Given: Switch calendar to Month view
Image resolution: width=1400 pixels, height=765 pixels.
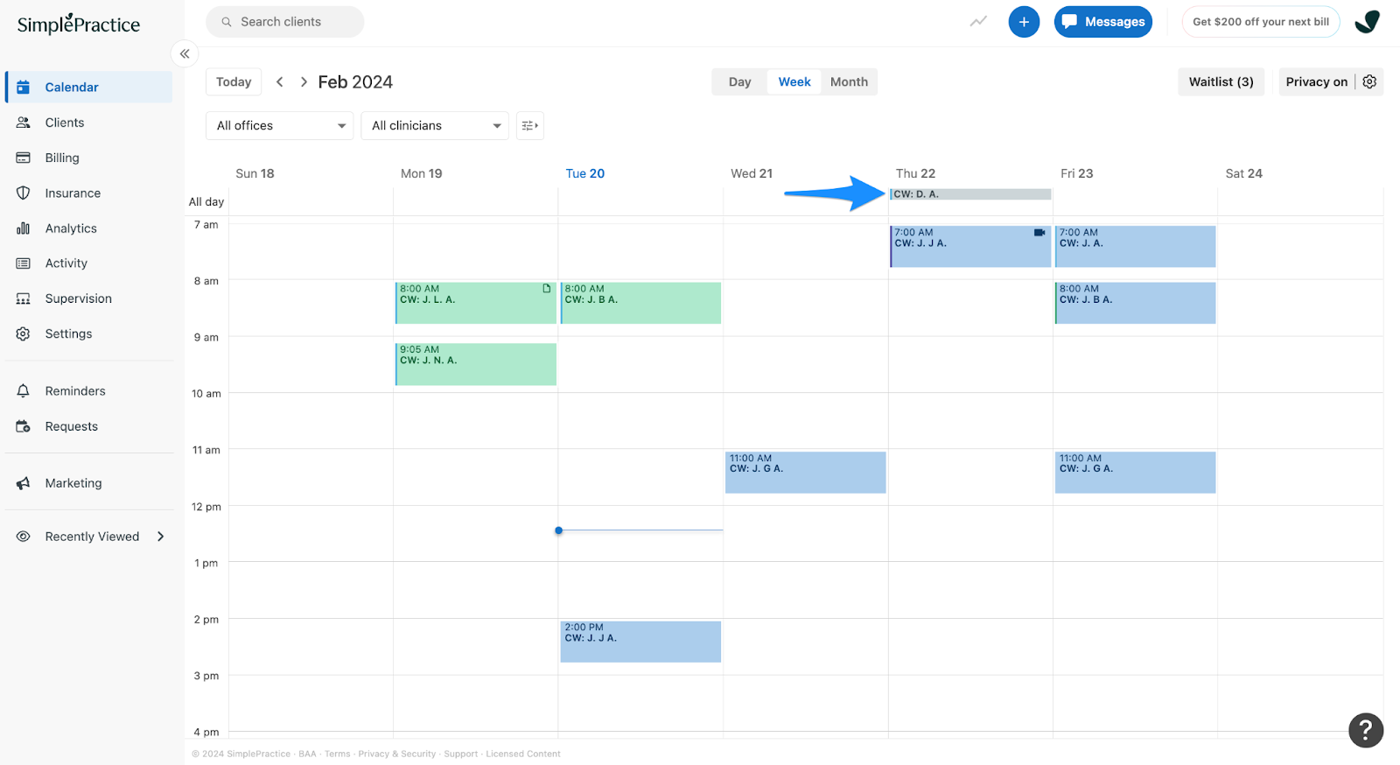Looking at the screenshot, I should [849, 82].
